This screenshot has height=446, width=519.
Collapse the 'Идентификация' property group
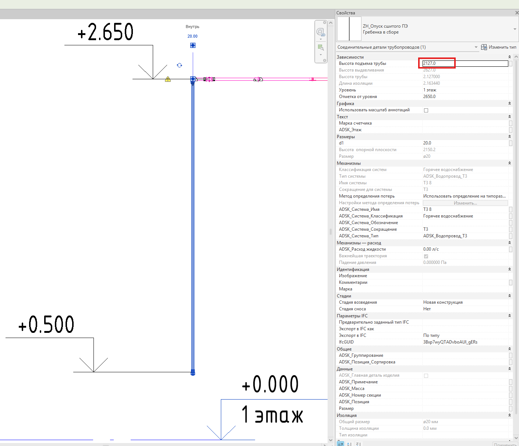(x=509, y=269)
